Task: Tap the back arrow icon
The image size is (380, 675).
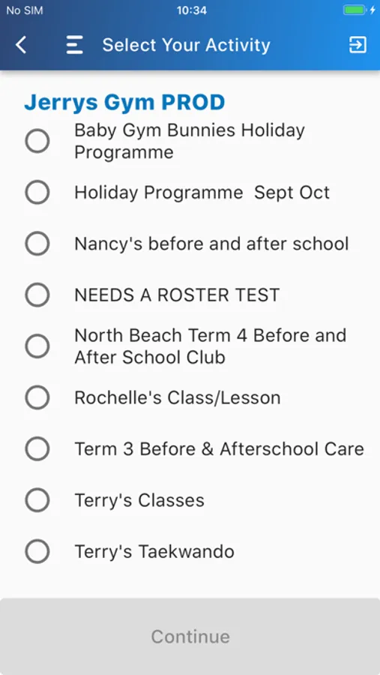Action: click(21, 45)
